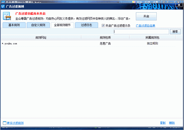The width and height of the screenshot is (184, 130).
Task: Focus the rule search input field
Action: tap(141, 32)
